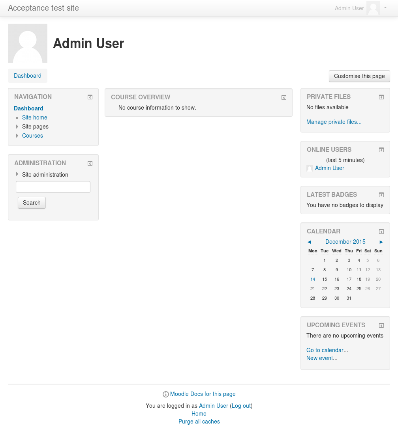Open Moodle Docs for this page

click(203, 394)
